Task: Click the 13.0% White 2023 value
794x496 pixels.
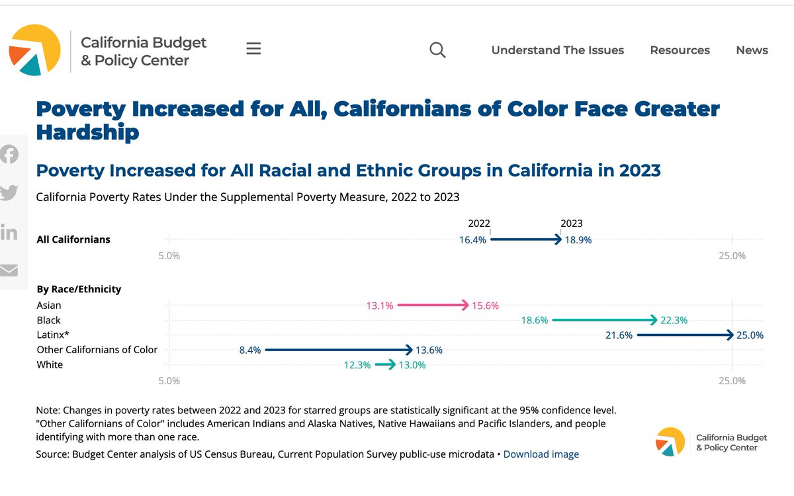Action: [x=412, y=365]
